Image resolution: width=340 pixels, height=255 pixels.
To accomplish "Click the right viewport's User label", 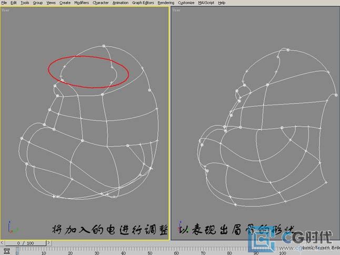I will click(x=176, y=10).
